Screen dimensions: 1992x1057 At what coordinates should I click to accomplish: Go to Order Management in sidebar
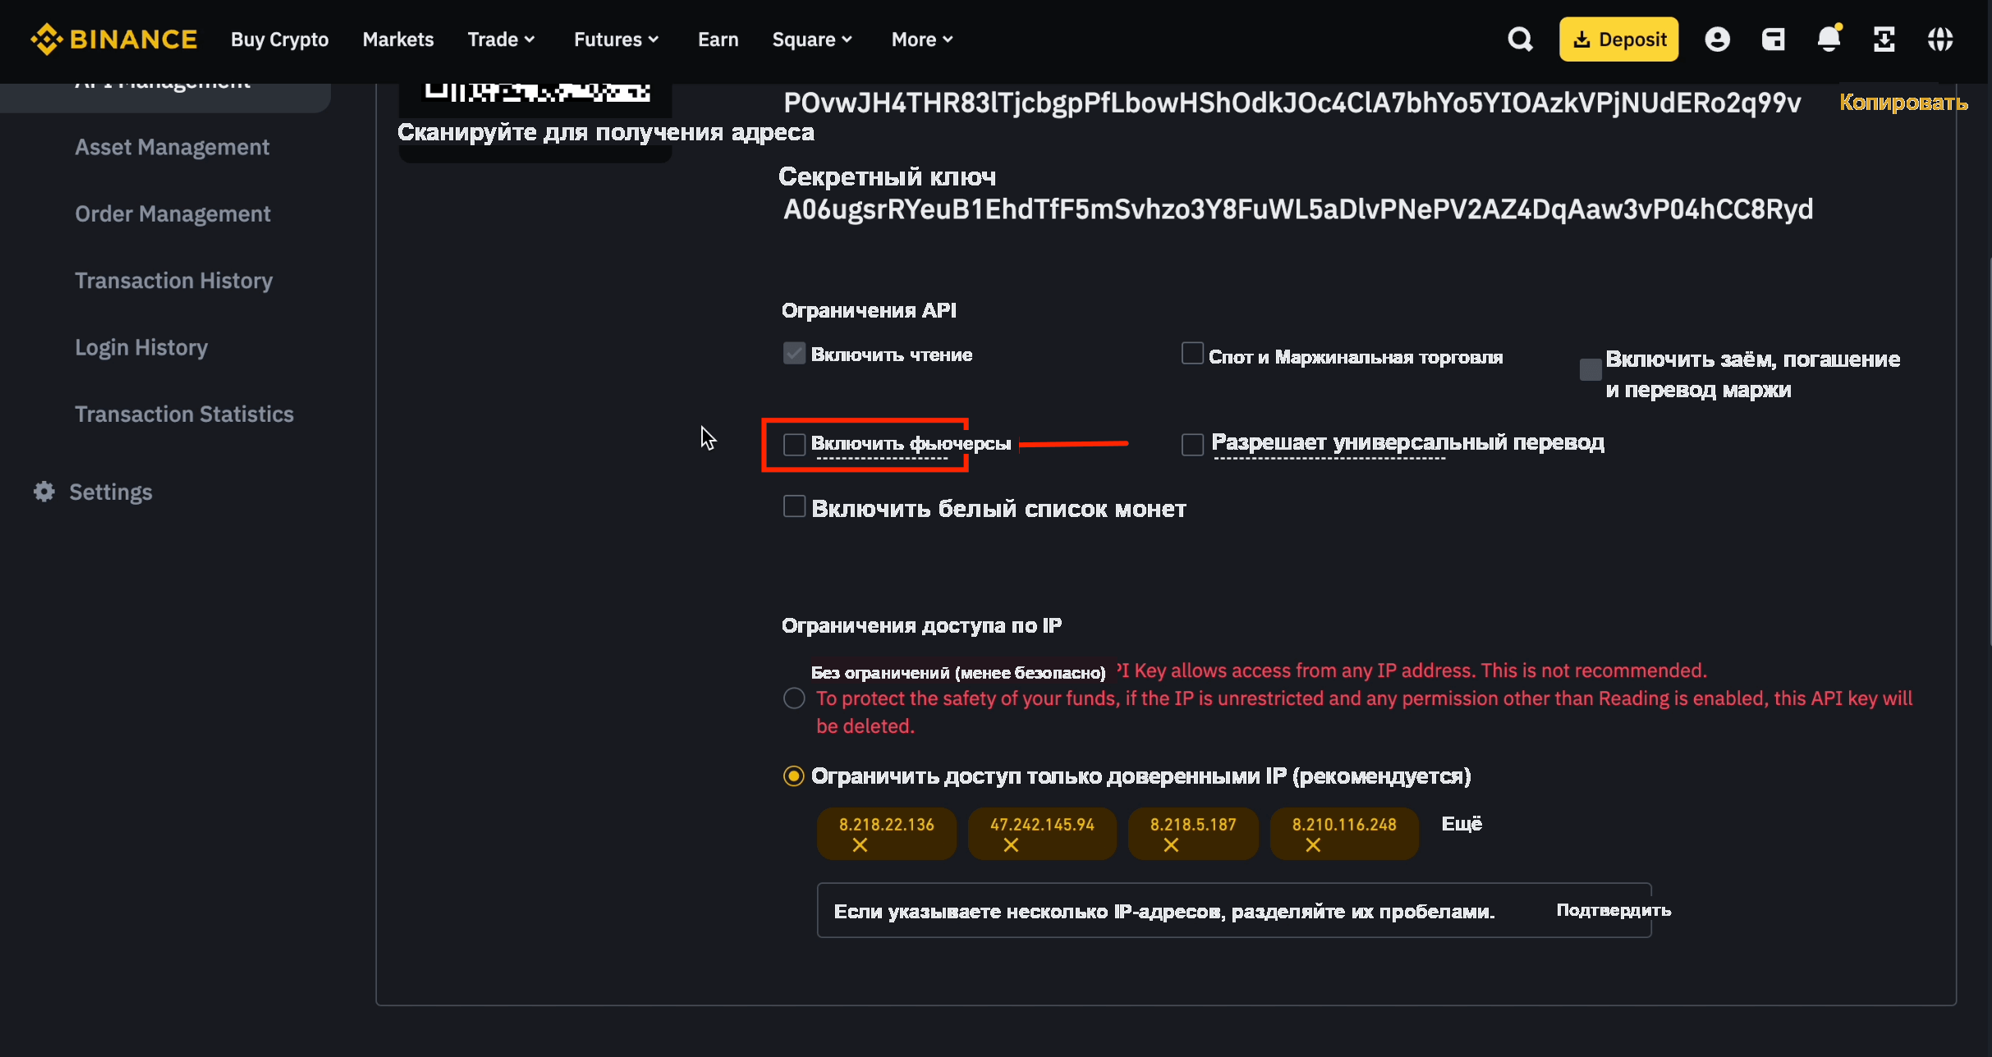tap(172, 213)
